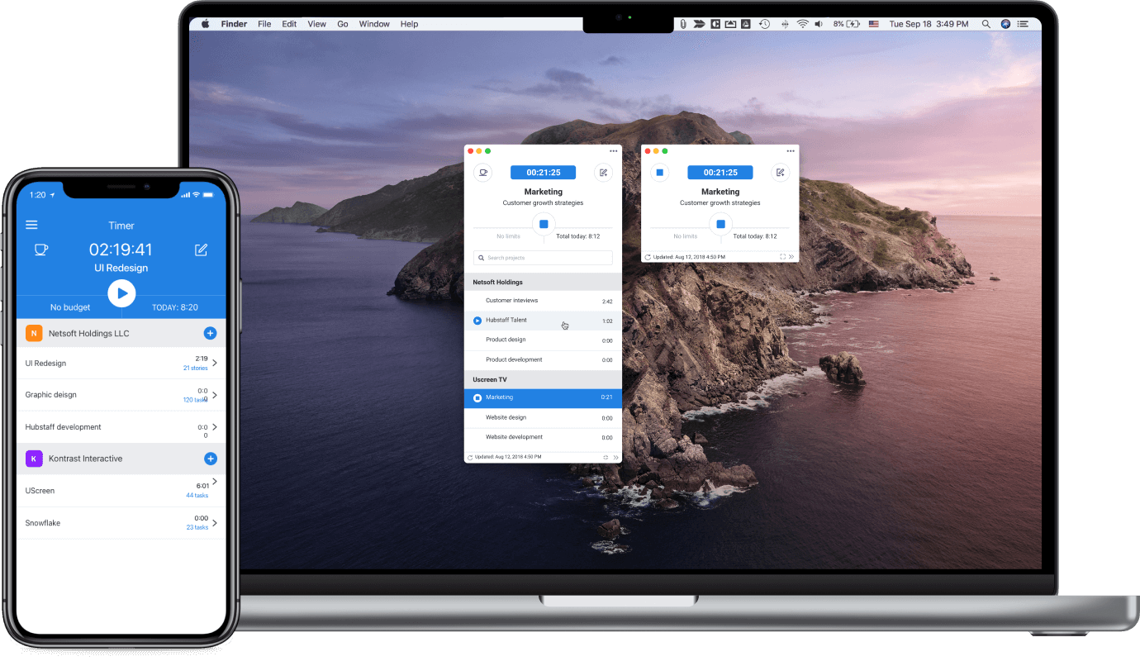Refresh via the sync icon in the compact window footer
The width and height of the screenshot is (1140, 661).
(648, 257)
